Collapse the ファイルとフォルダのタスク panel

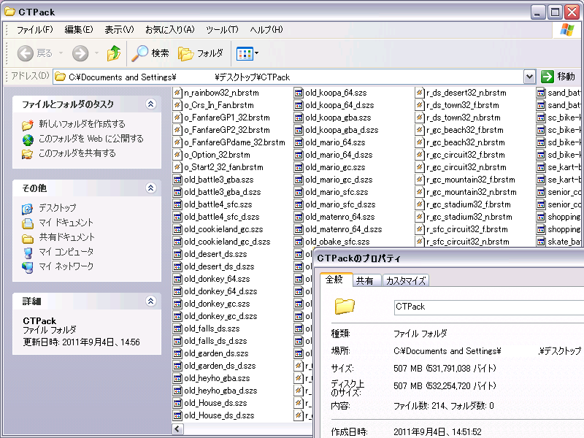coord(150,104)
